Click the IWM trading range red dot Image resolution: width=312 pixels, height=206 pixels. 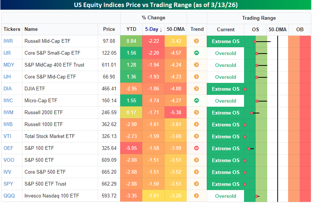(252, 113)
